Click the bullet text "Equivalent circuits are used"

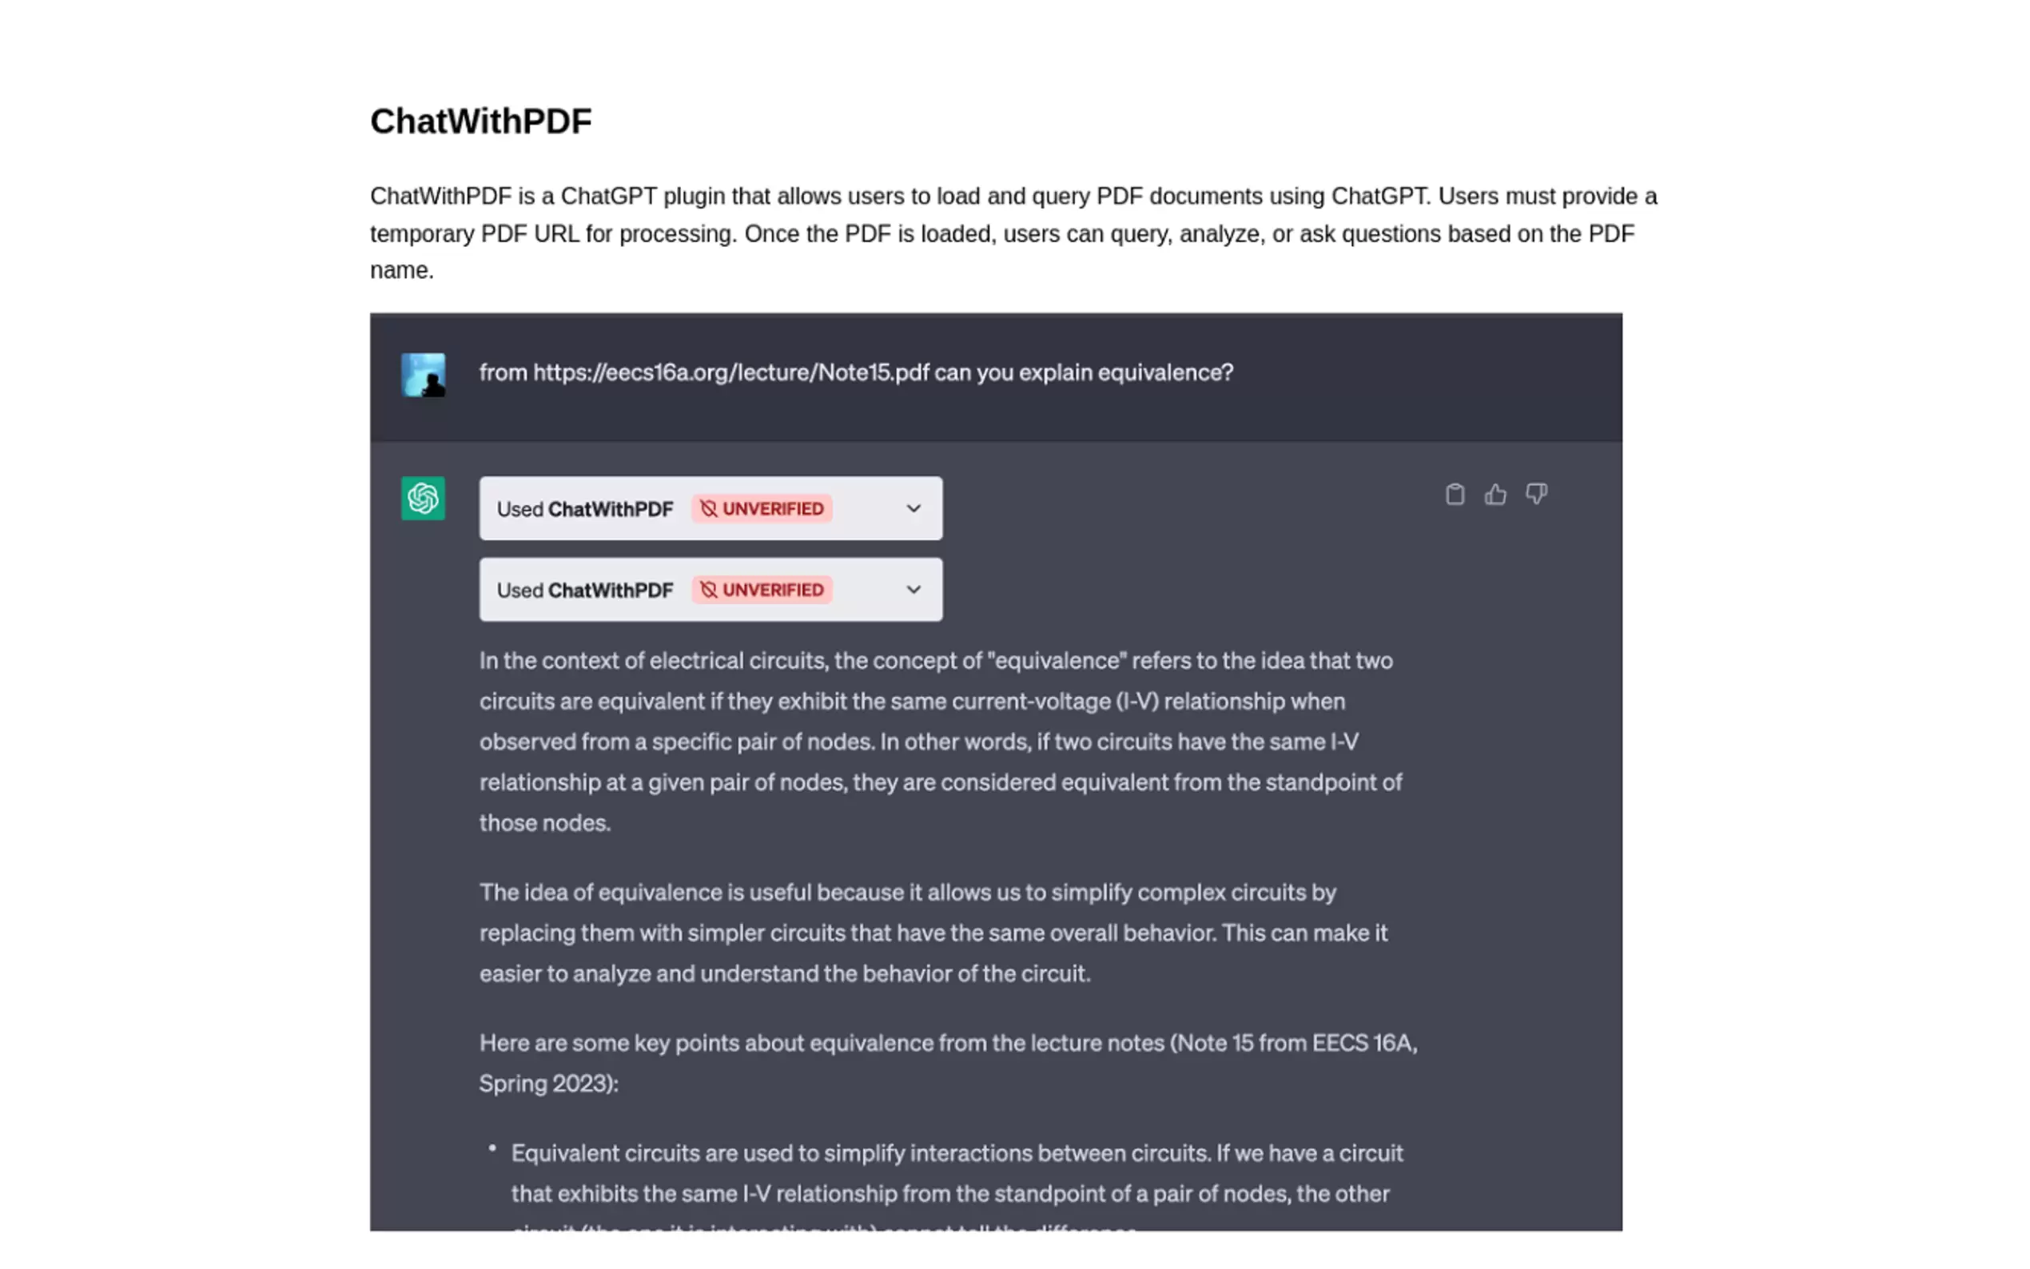[x=957, y=1173]
